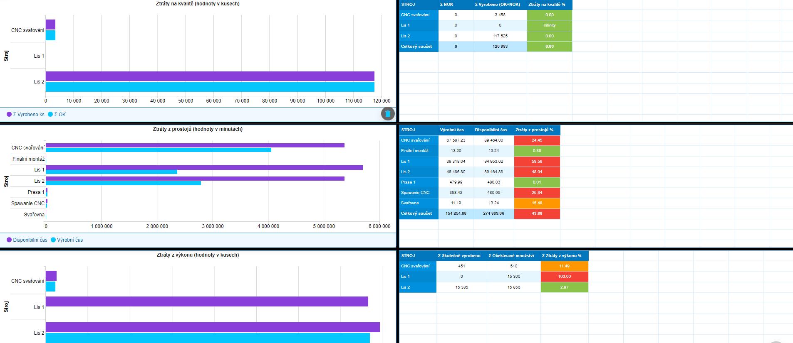793x343 pixels.
Task: Select cell 451 for CNC svařování
Action: [x=461, y=266]
